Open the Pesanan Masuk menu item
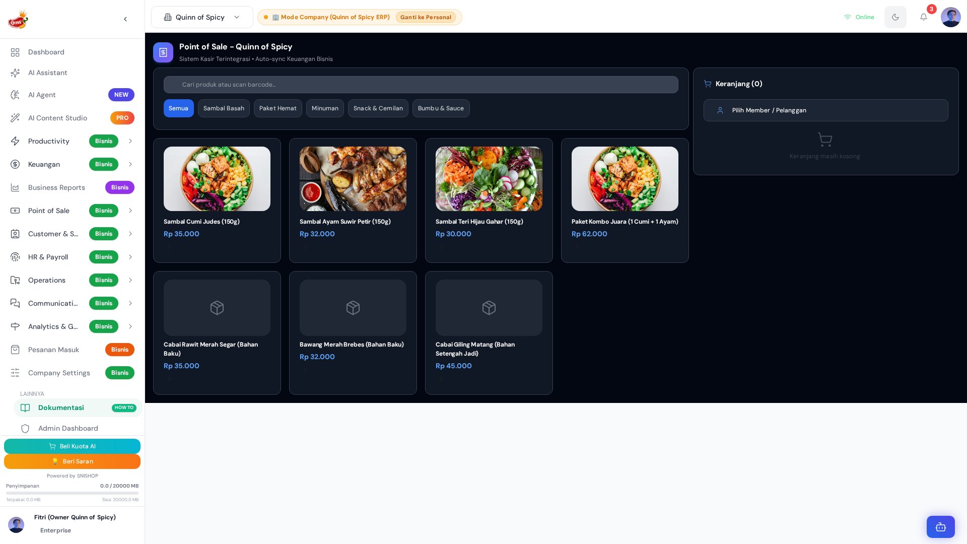This screenshot has width=967, height=544. [72, 350]
